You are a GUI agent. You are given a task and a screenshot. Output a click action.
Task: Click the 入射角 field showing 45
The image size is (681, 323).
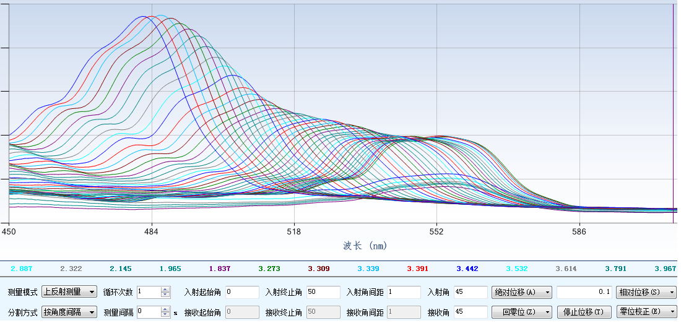[x=471, y=292]
